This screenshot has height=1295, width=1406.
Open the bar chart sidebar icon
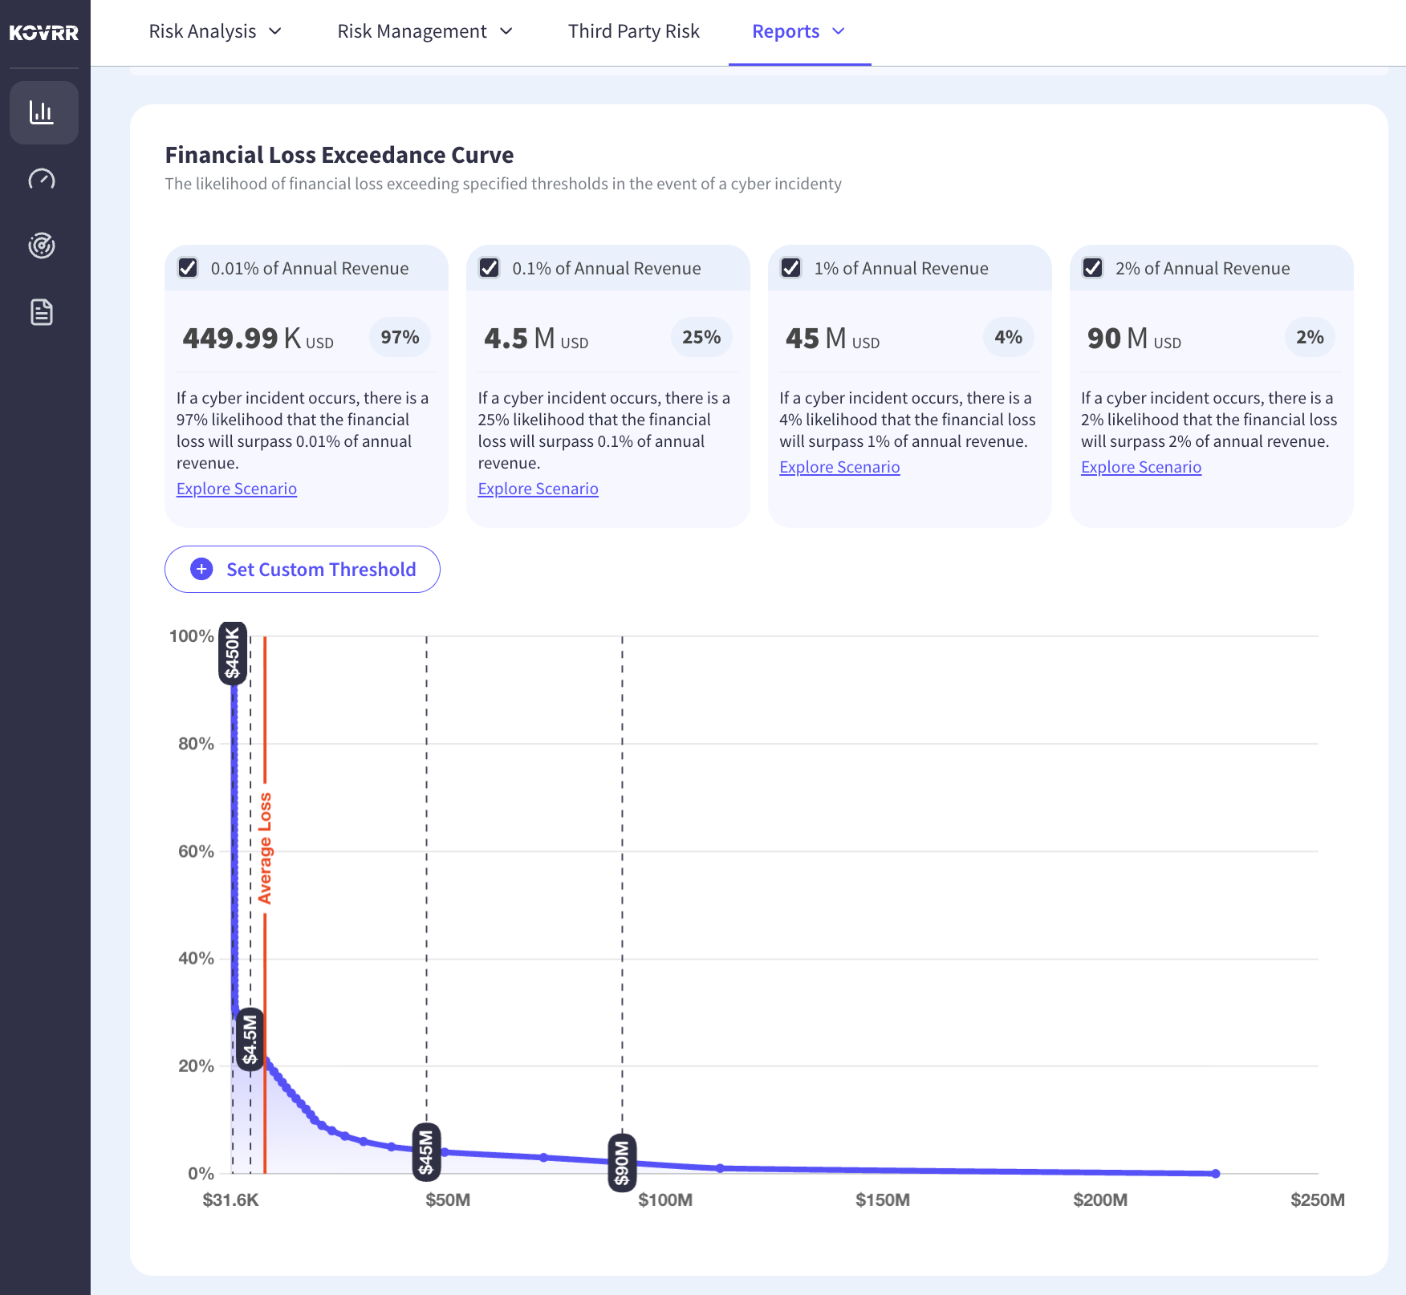point(43,113)
